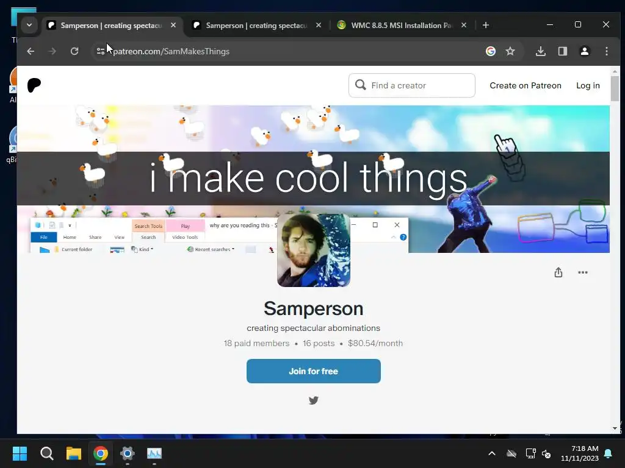Image resolution: width=625 pixels, height=468 pixels.
Task: Click the search magnifier in Find a creator
Action: click(360, 85)
